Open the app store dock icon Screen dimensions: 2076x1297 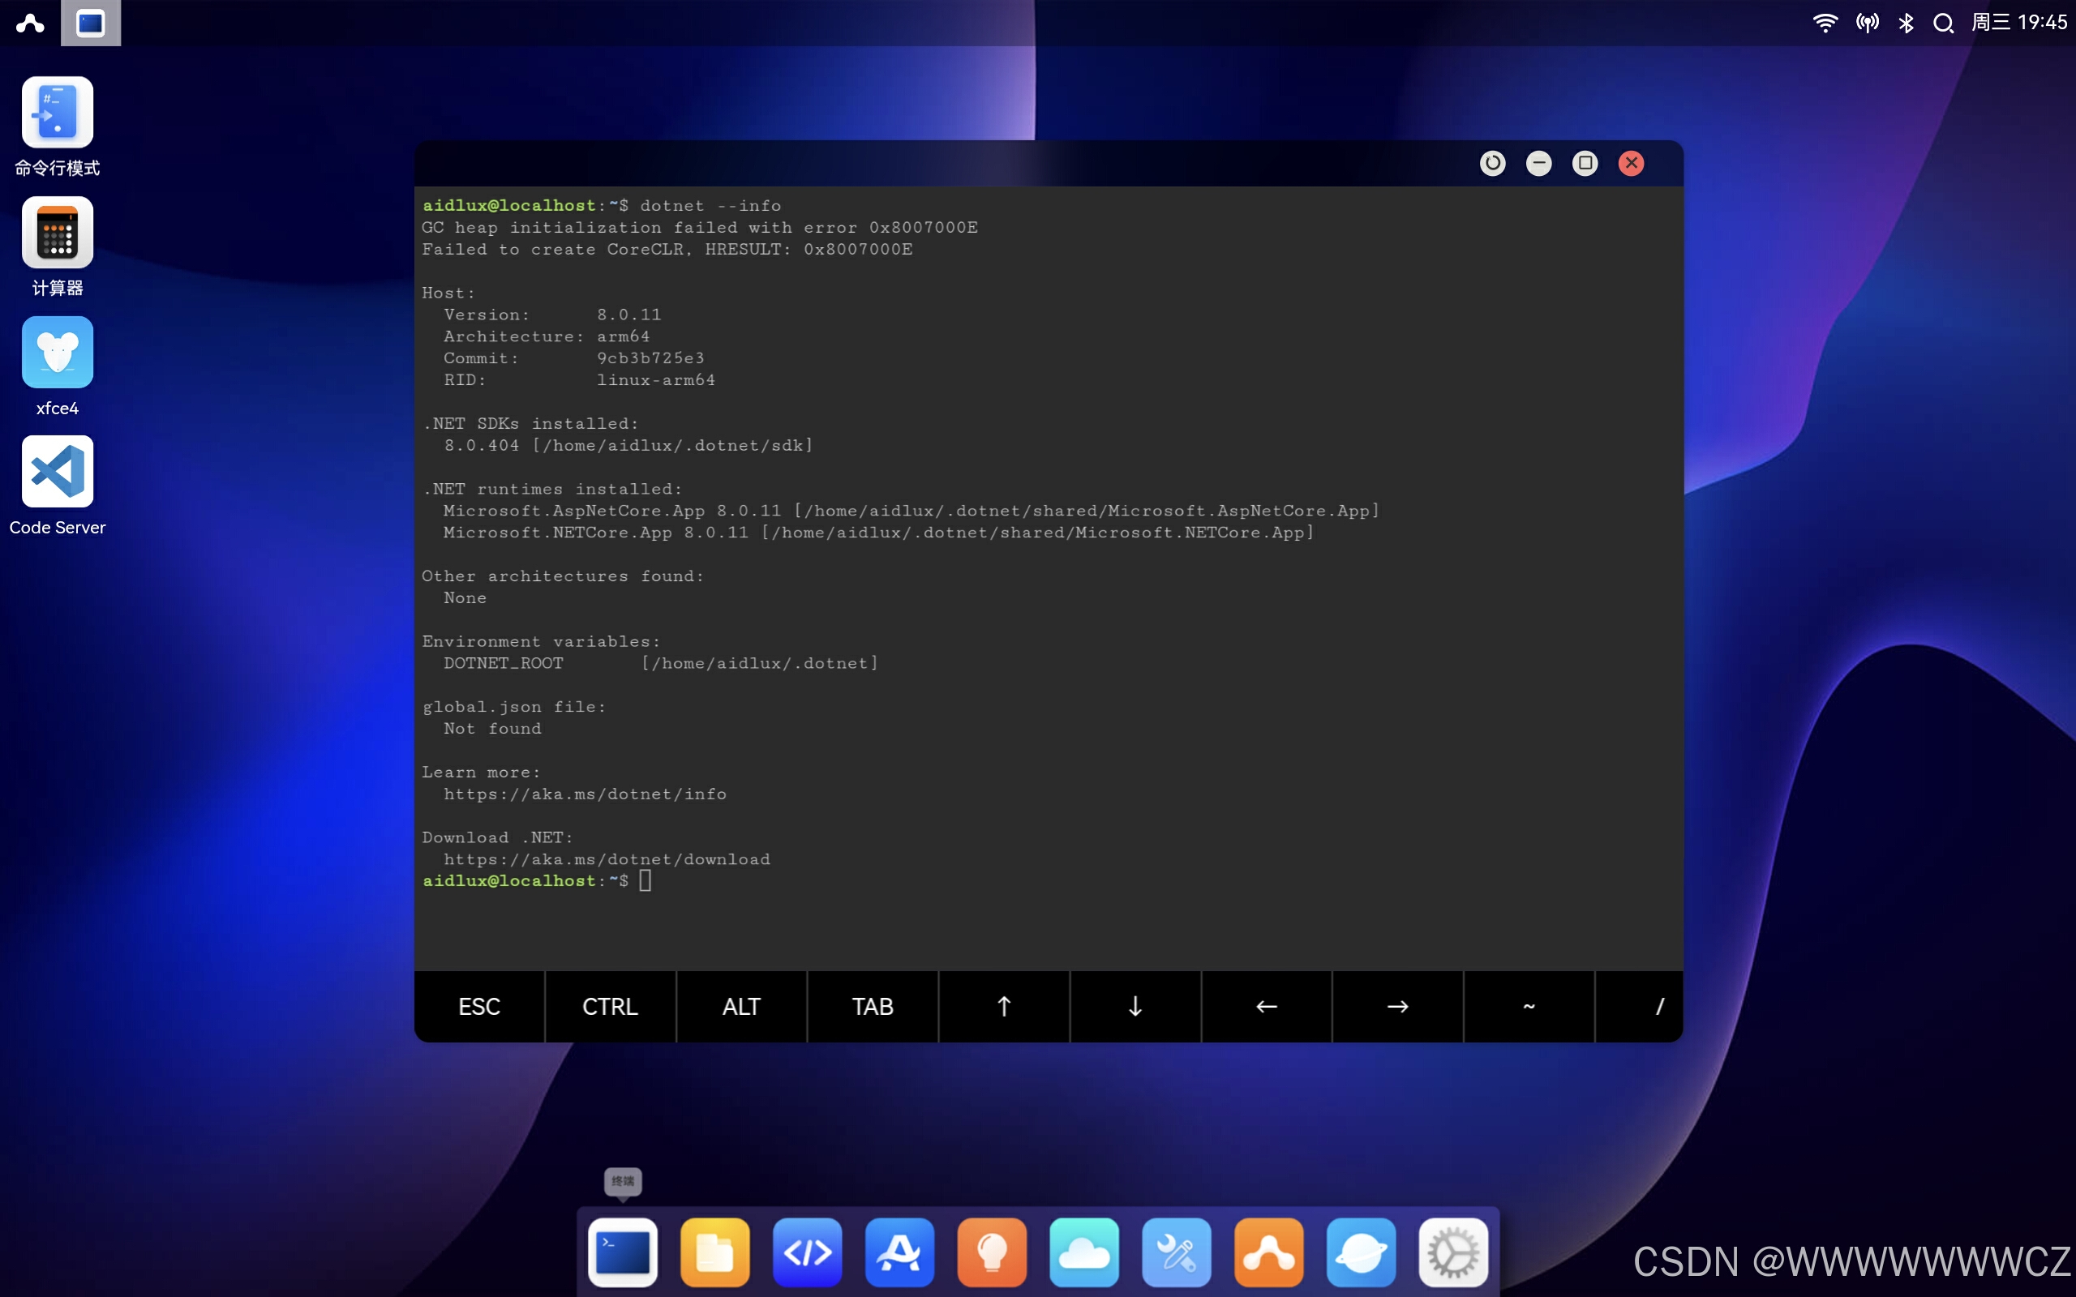[x=899, y=1252]
